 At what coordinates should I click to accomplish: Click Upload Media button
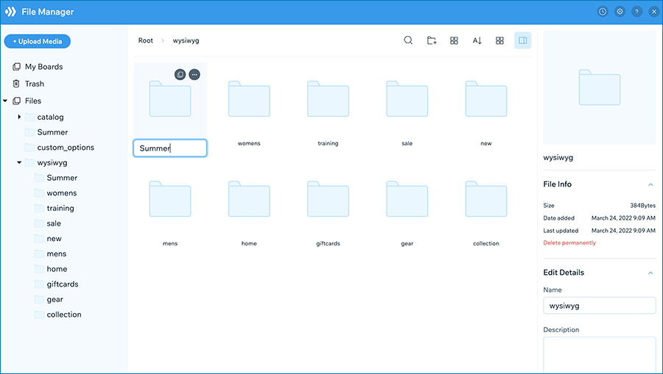38,41
